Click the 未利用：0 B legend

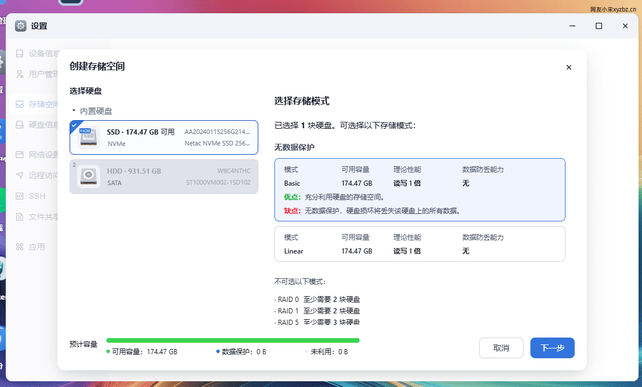tap(326, 352)
